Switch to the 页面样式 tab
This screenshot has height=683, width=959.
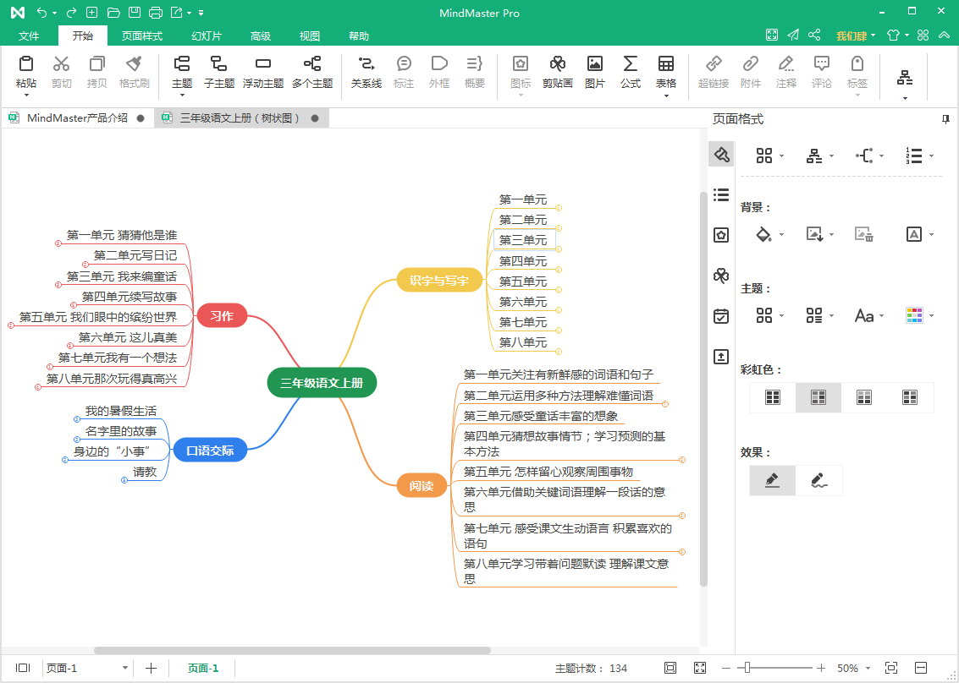(142, 36)
